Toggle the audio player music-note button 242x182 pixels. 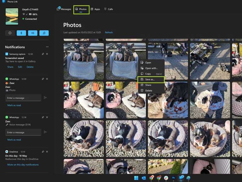[44, 33]
